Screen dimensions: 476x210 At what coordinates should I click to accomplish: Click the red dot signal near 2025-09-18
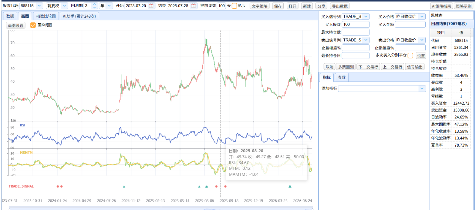point(225,186)
